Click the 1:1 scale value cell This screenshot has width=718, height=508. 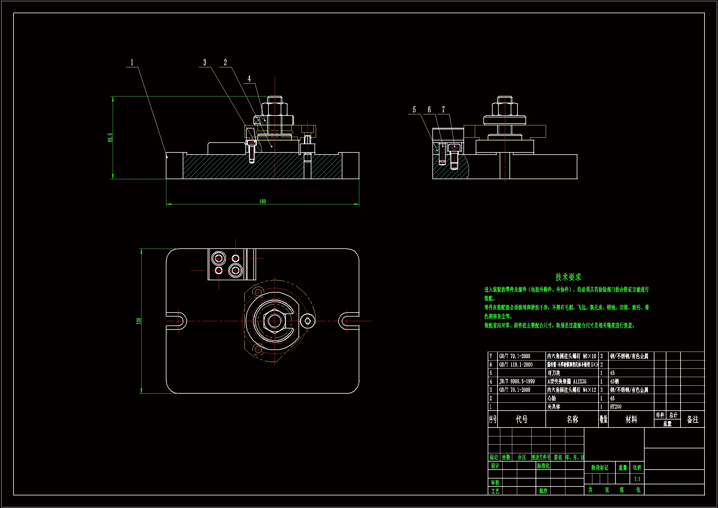pyautogui.click(x=637, y=479)
